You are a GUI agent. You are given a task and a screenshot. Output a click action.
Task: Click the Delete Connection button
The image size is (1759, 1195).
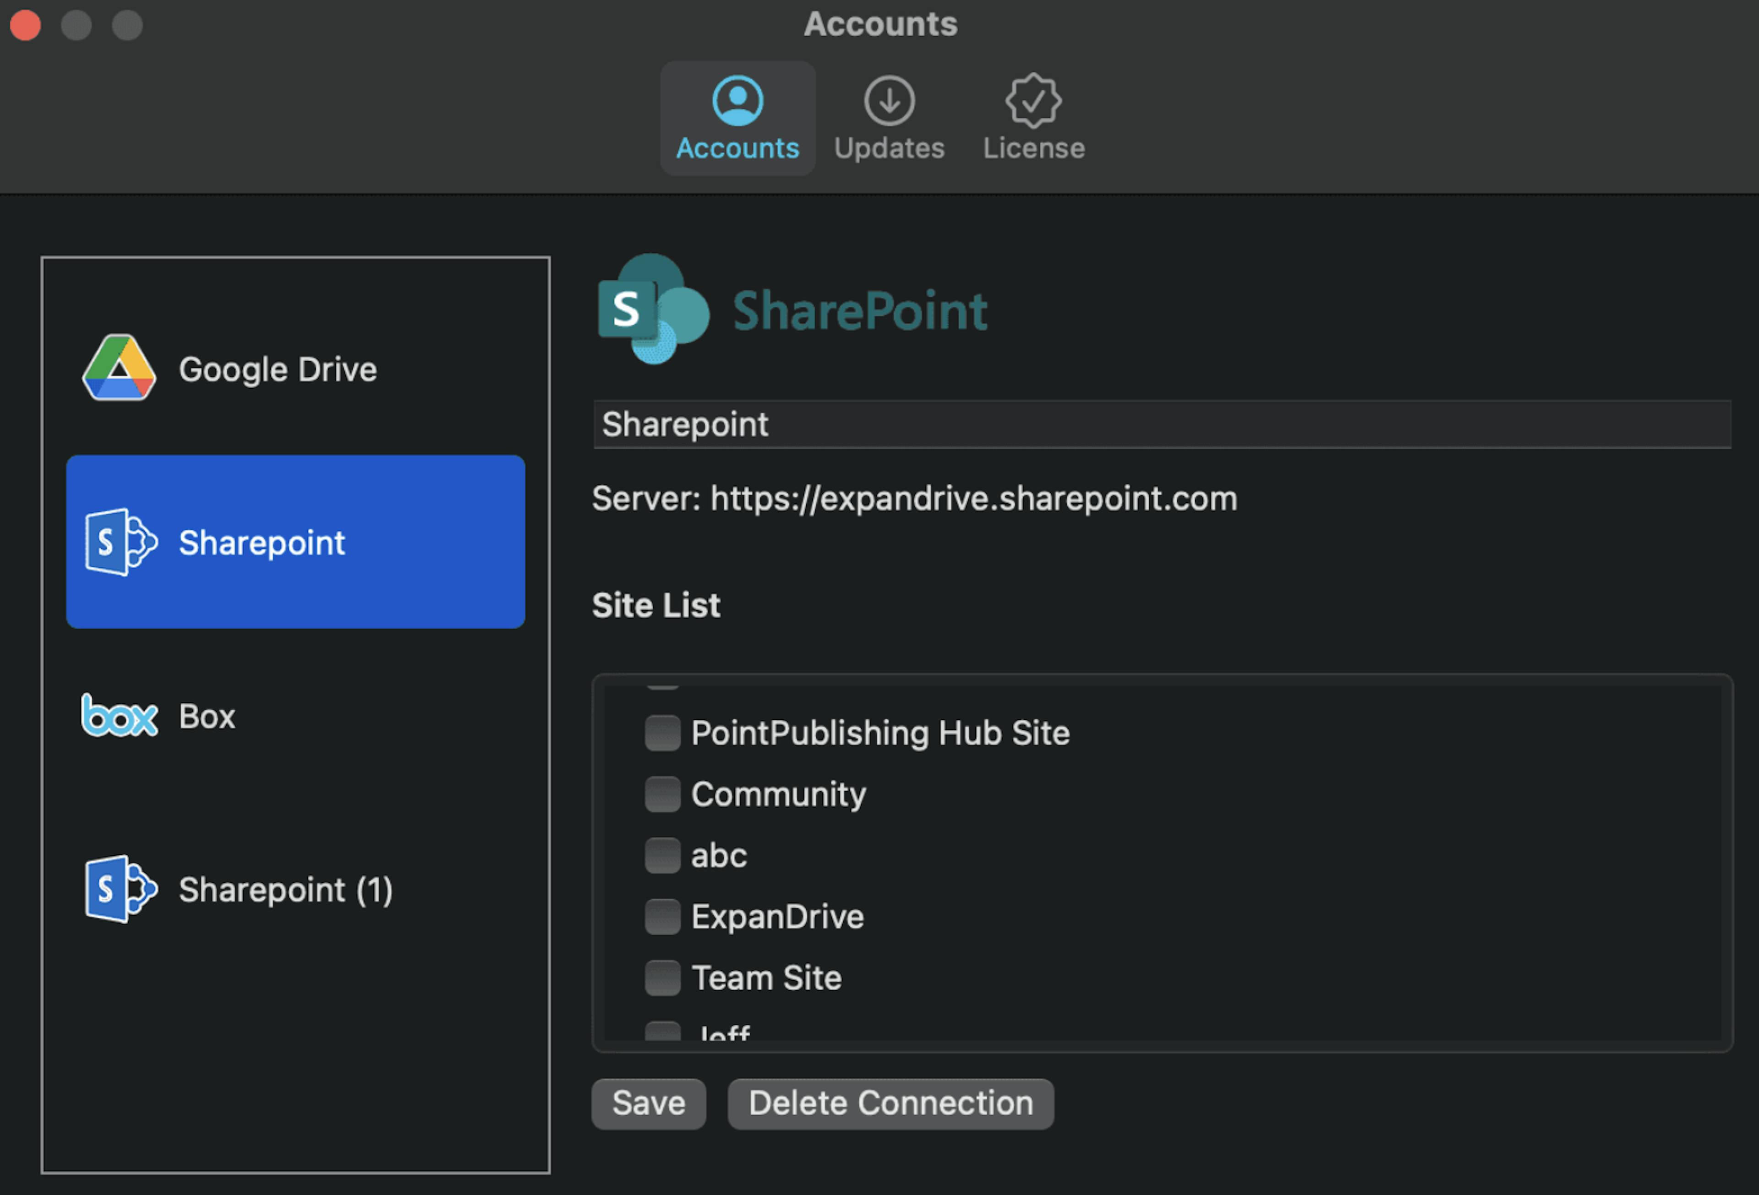pos(890,1103)
